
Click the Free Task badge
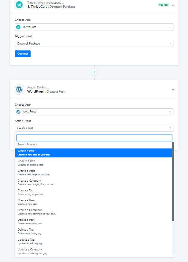(163, 5)
